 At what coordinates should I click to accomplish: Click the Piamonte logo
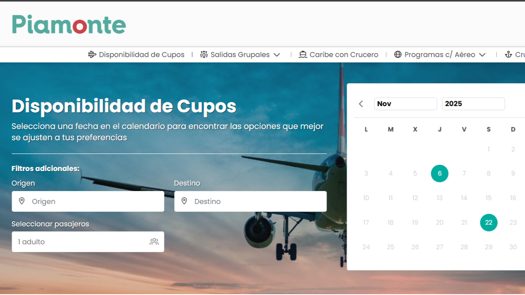68,25
